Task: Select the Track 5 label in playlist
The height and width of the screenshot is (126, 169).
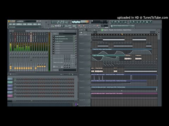Action: point(82,62)
